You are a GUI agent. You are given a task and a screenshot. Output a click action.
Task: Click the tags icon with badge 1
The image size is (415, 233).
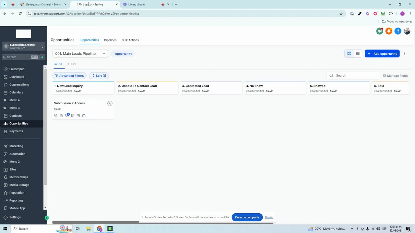(x=67, y=115)
